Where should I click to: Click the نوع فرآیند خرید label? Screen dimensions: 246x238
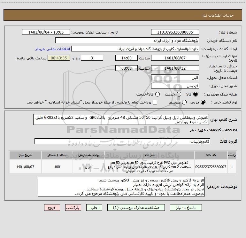coord(224,102)
